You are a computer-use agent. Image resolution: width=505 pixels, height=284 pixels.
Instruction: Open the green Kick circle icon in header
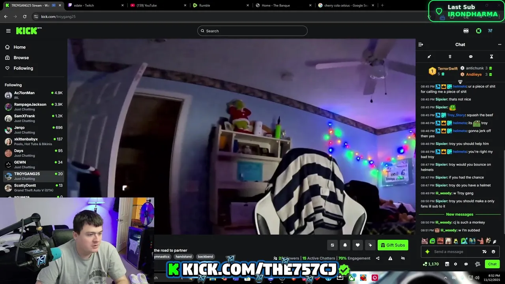[x=479, y=31]
